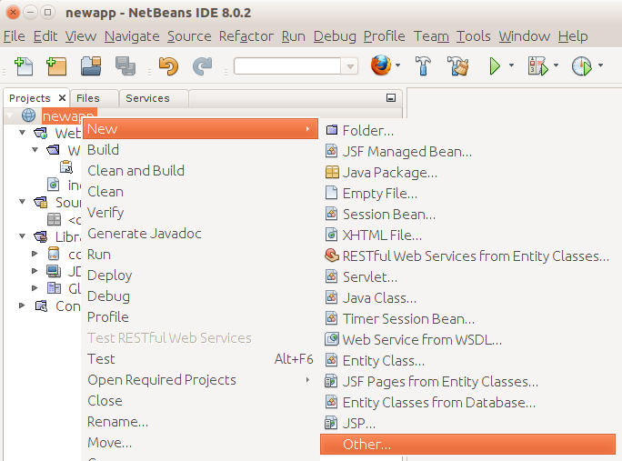622x461 pixels.
Task: Choose Entity Class... from submenu
Action: click(467, 360)
